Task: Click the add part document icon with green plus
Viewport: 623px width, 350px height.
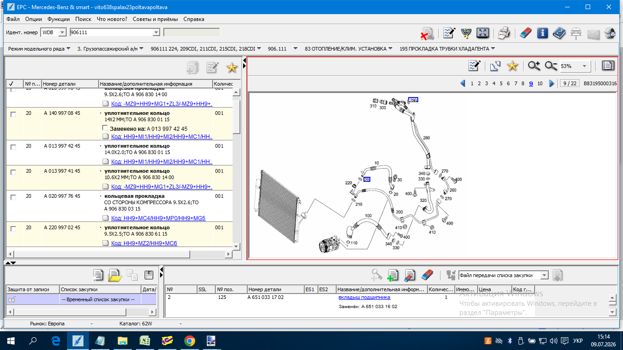Action: (393, 275)
